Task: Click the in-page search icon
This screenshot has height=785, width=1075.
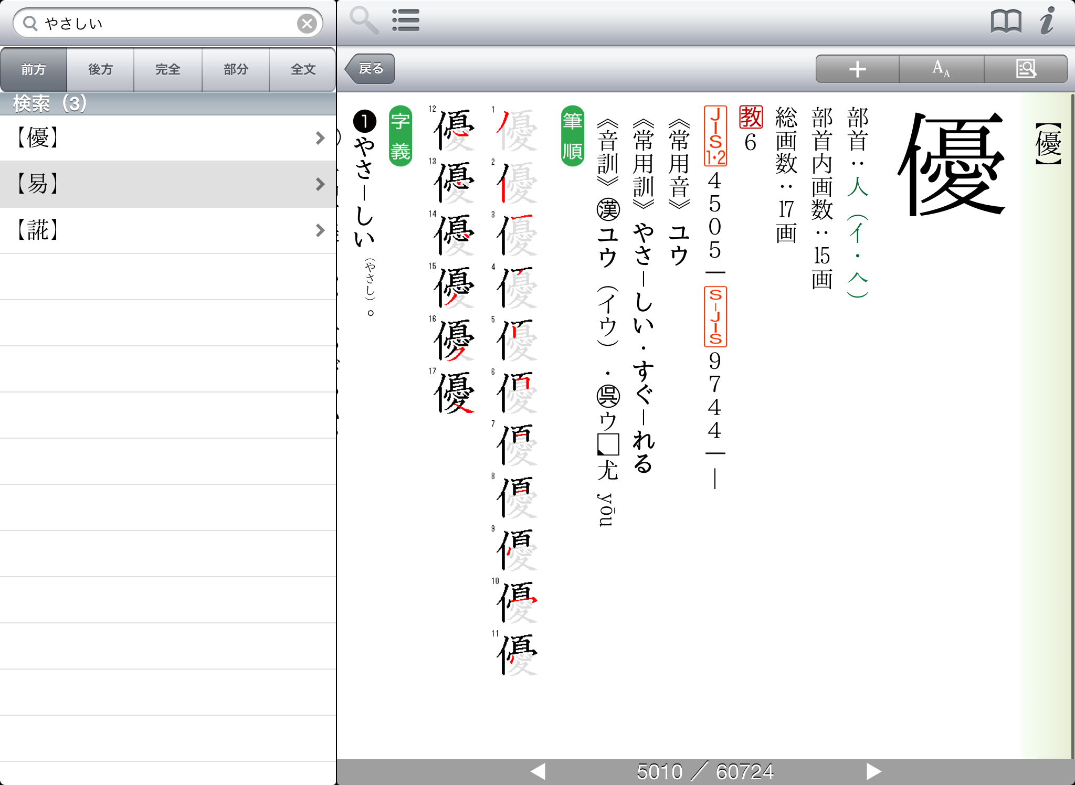Action: [1026, 69]
